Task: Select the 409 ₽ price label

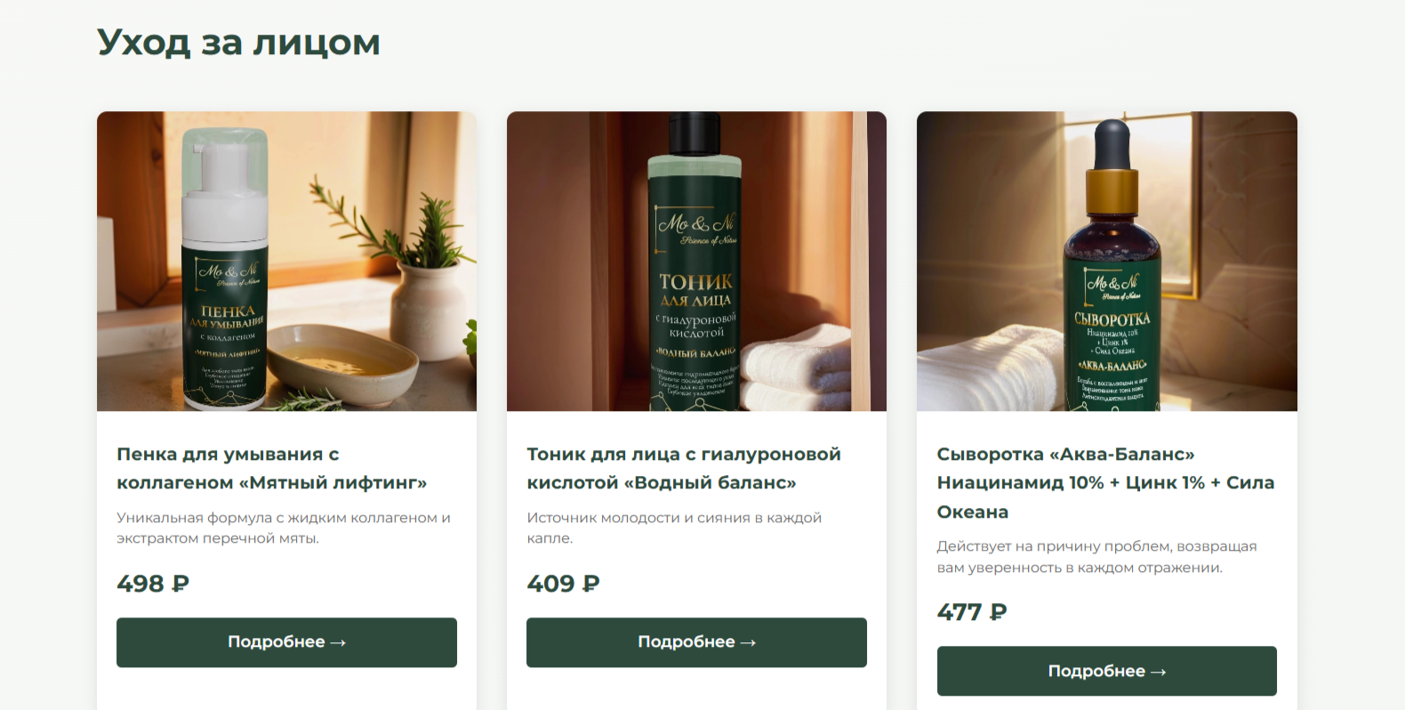Action: pyautogui.click(x=563, y=584)
